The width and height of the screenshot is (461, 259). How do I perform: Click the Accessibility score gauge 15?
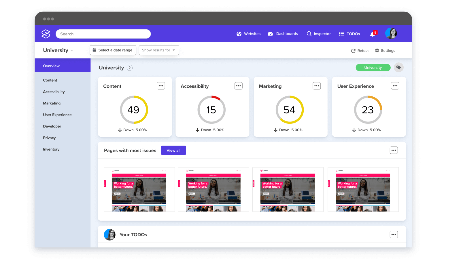211,110
